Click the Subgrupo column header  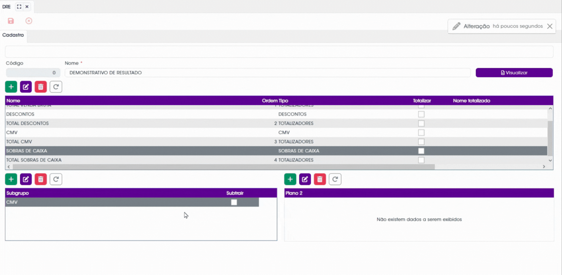point(18,193)
